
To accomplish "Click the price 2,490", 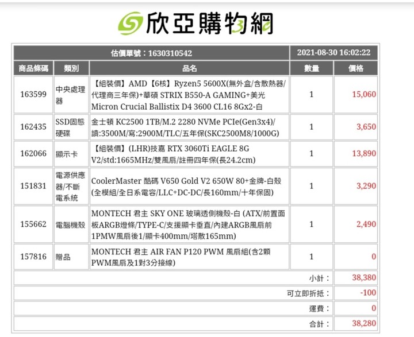I will [366, 224].
